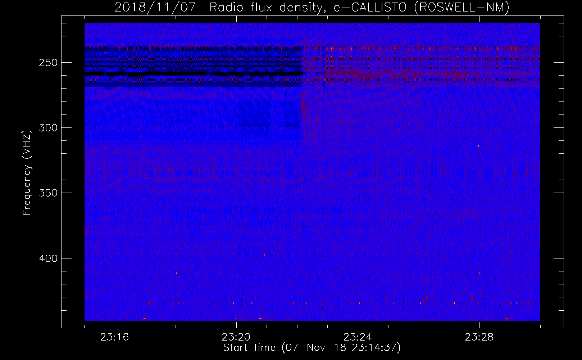Click the 'Start Time (07-Nov-18 23:14:37)' label
This screenshot has height=360, width=582.
coord(312,348)
